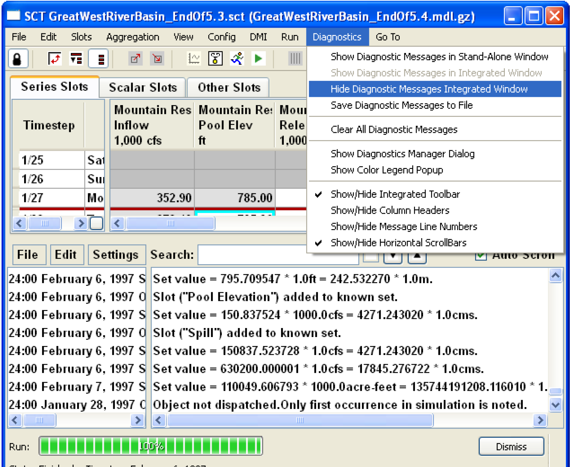
Task: Click right scroll arrow of the message pane
Action: (540, 420)
